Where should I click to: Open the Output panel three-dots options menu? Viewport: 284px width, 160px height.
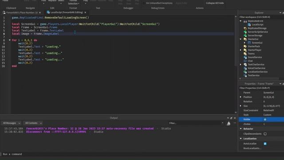[x=235, y=123]
